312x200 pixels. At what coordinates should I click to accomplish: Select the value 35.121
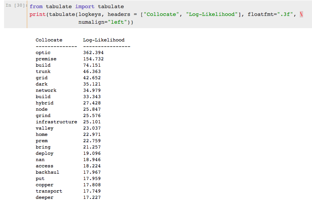pyautogui.click(x=92, y=84)
